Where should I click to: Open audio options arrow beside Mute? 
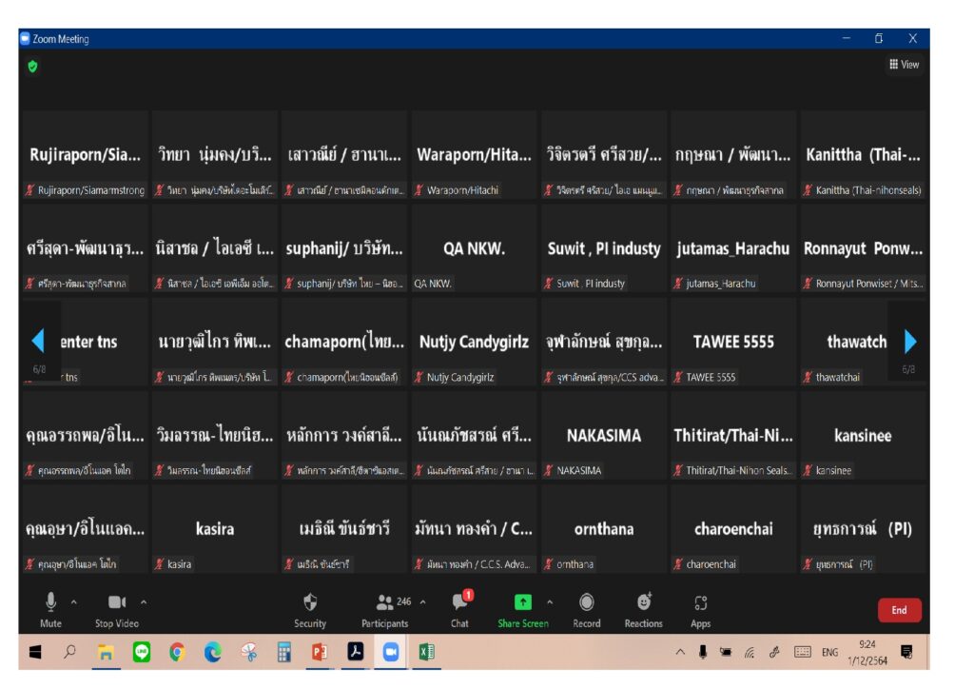pos(74,602)
